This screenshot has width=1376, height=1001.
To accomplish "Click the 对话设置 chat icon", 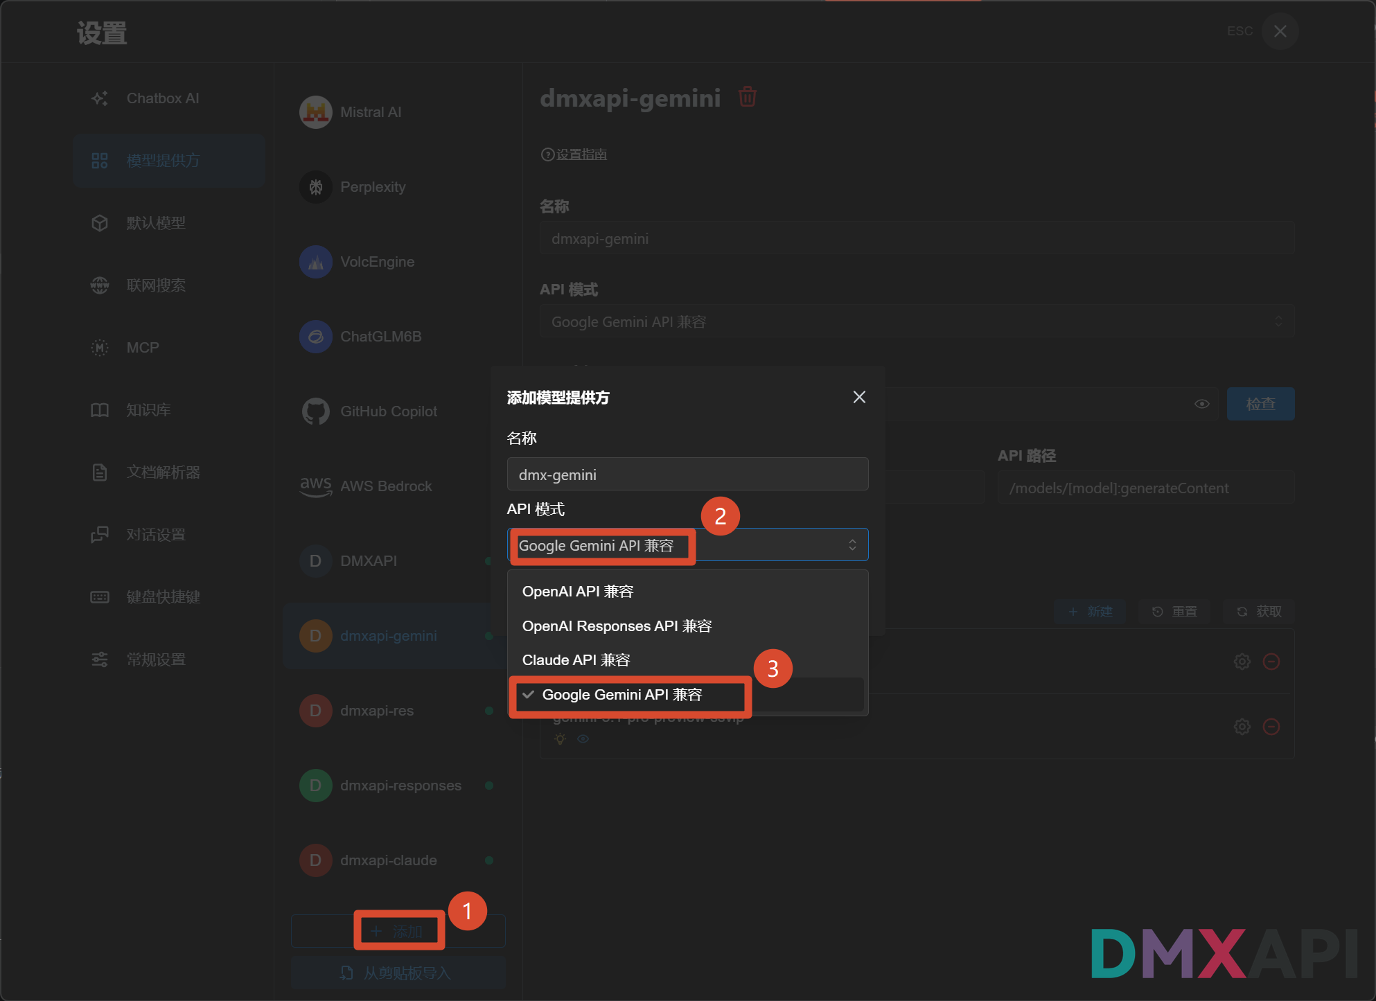I will 100,535.
